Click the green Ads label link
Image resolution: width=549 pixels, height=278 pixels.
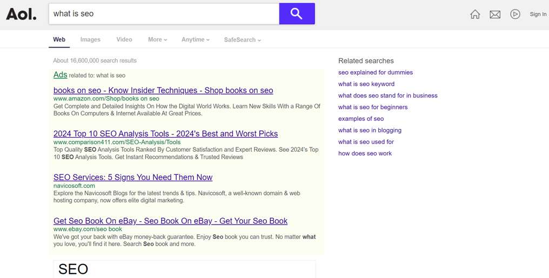pyautogui.click(x=60, y=74)
